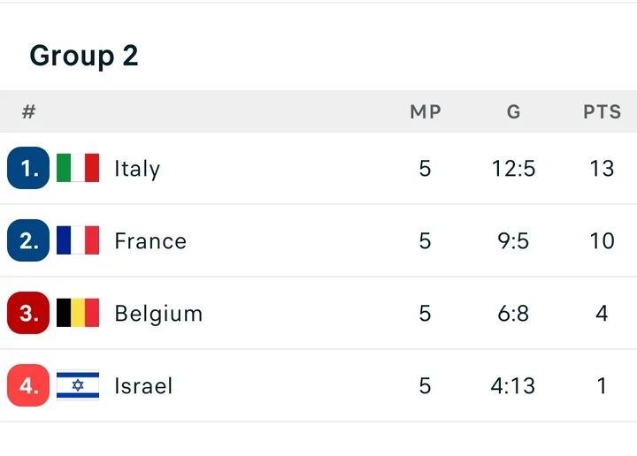Sort by PTS column header
Viewport: 637px width, 456px height.
click(602, 112)
